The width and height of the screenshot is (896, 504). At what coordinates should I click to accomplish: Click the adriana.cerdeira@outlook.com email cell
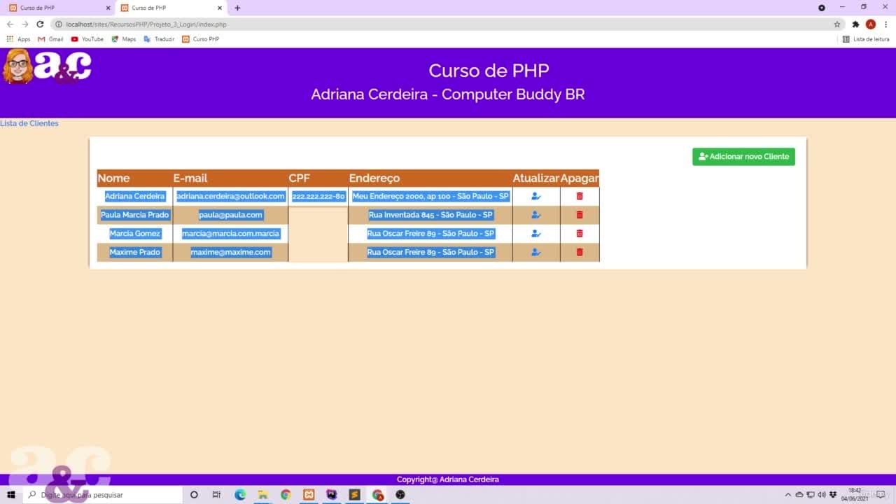[x=230, y=196]
